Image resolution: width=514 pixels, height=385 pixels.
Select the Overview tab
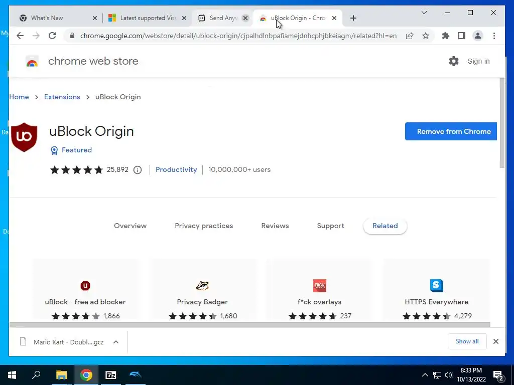coord(130,226)
